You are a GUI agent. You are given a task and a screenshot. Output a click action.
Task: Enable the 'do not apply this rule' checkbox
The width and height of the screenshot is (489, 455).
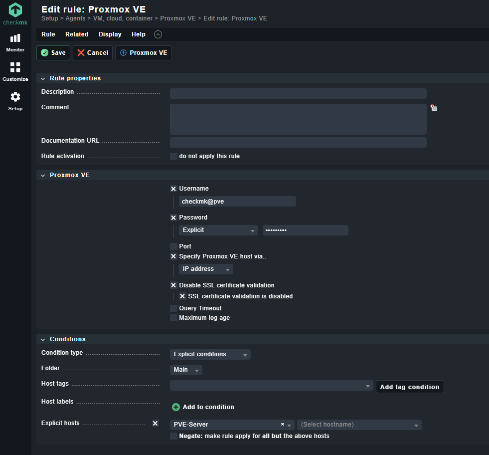click(x=173, y=156)
